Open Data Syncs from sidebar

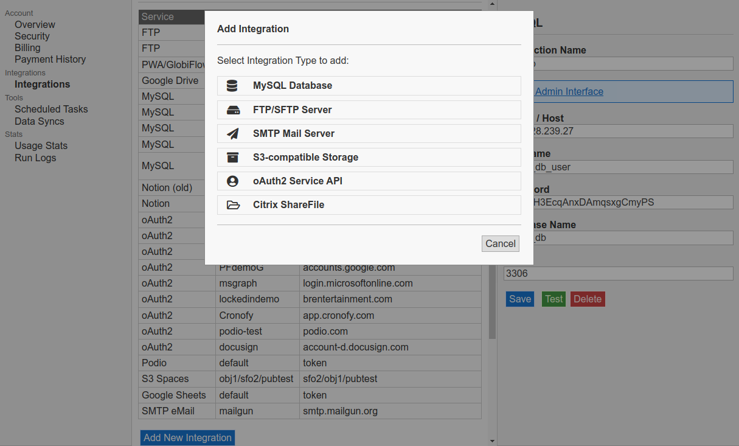[39, 121]
